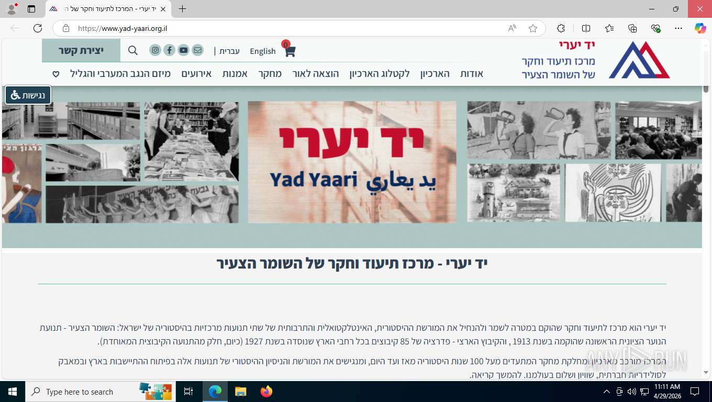Open the אמנות menu item
Image resolution: width=712 pixels, height=402 pixels.
(235, 74)
